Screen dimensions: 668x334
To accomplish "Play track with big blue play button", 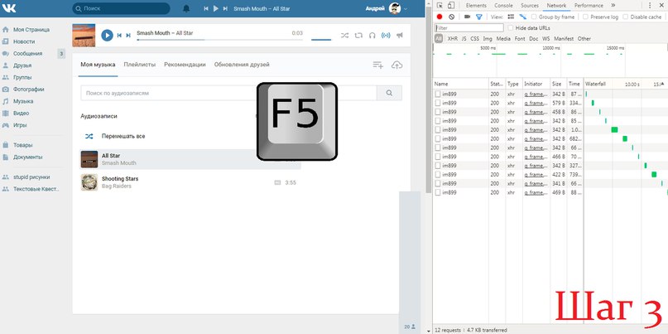I will [x=107, y=36].
